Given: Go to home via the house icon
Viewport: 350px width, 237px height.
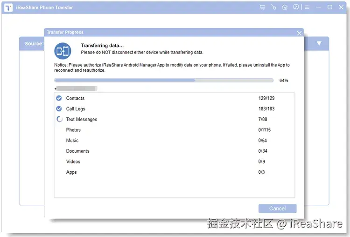Looking at the screenshot, I should click(285, 7).
